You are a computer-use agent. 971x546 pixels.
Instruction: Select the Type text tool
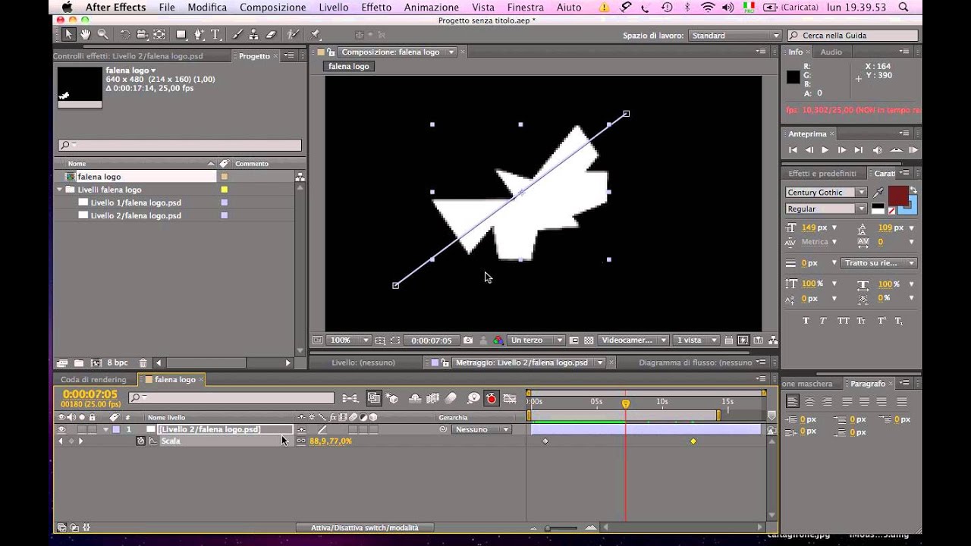215,35
